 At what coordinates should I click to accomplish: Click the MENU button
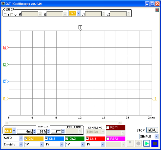pyautogui.click(x=152, y=130)
